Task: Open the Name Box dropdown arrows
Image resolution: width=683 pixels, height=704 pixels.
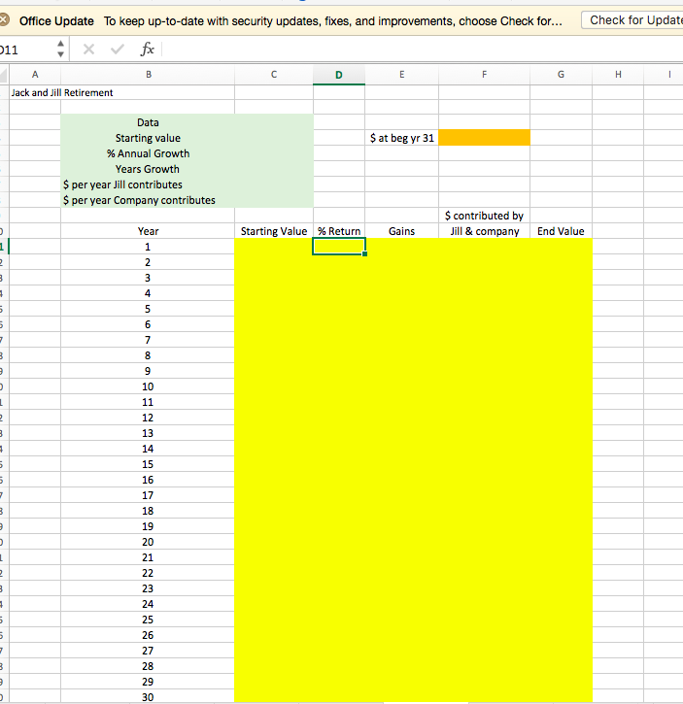Action: point(60,49)
